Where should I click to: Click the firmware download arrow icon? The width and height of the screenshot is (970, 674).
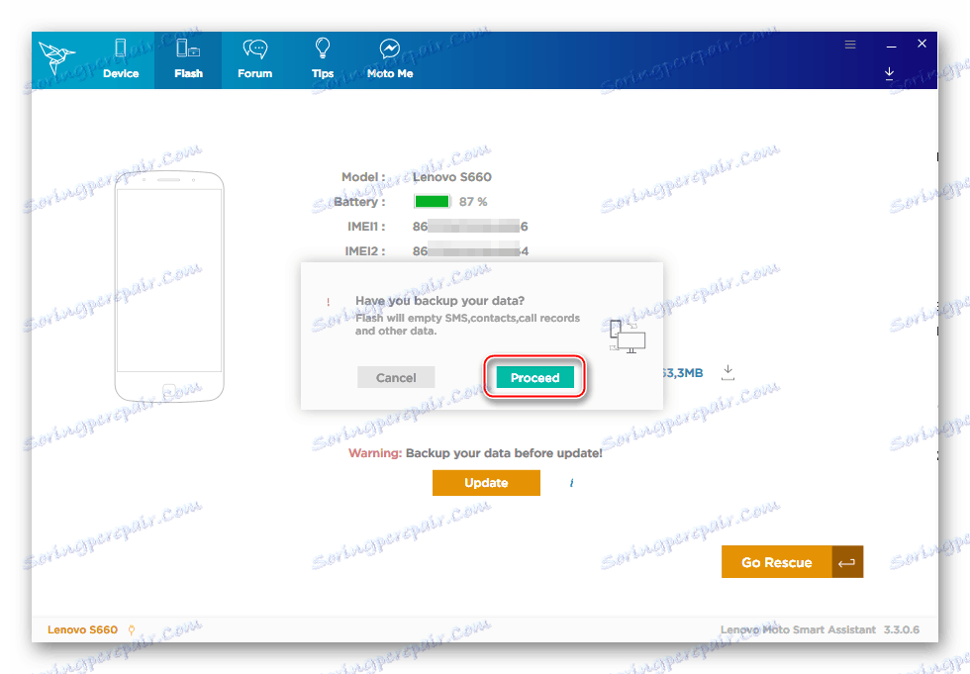[x=728, y=372]
